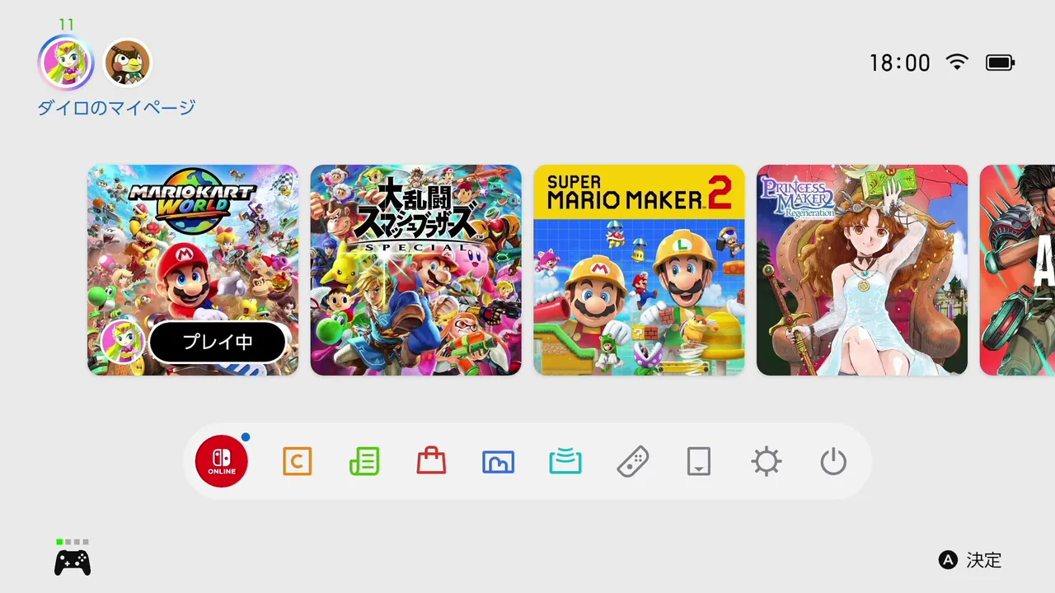Screen dimensions: 1055x593
Task: Select the partially visible red game tile
Action: [x=1017, y=270]
